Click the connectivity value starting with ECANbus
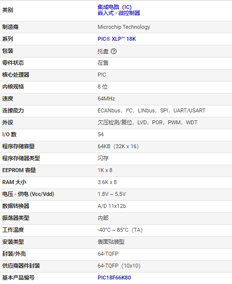Image resolution: width=232 pixels, height=284 pixels. [152, 110]
